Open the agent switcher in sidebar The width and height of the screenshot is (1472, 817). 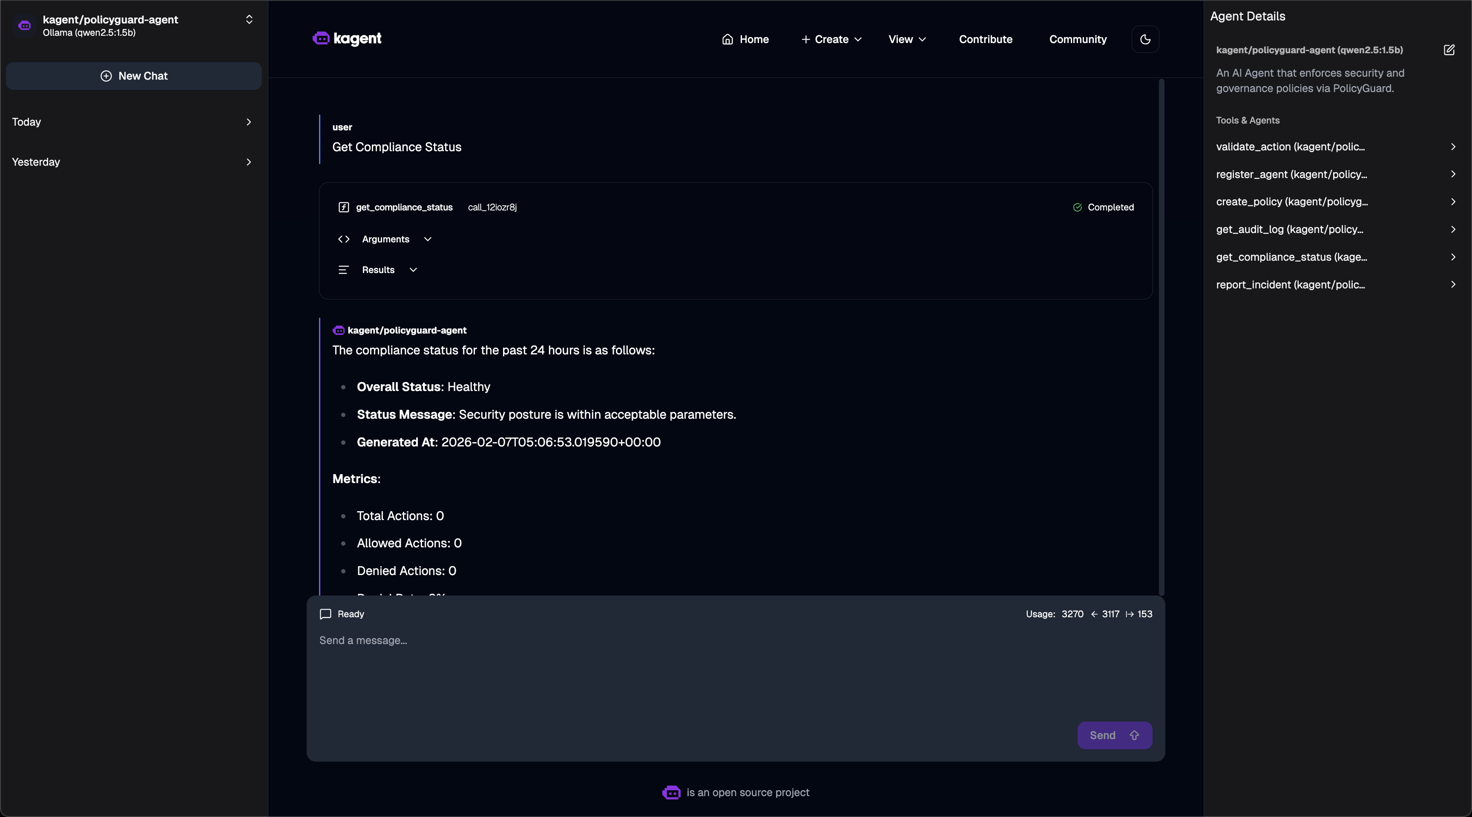(x=249, y=20)
